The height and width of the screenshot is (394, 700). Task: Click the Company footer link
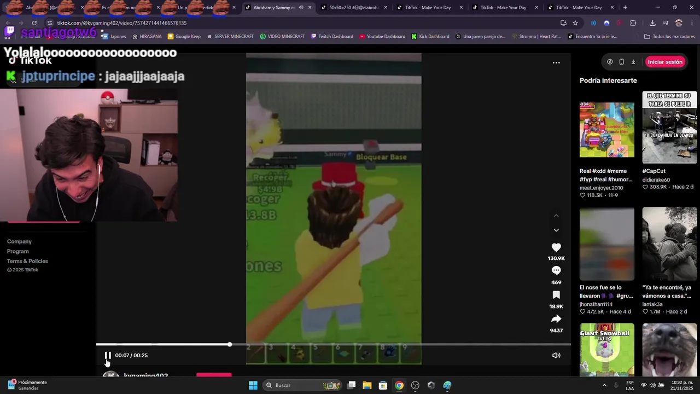click(19, 241)
